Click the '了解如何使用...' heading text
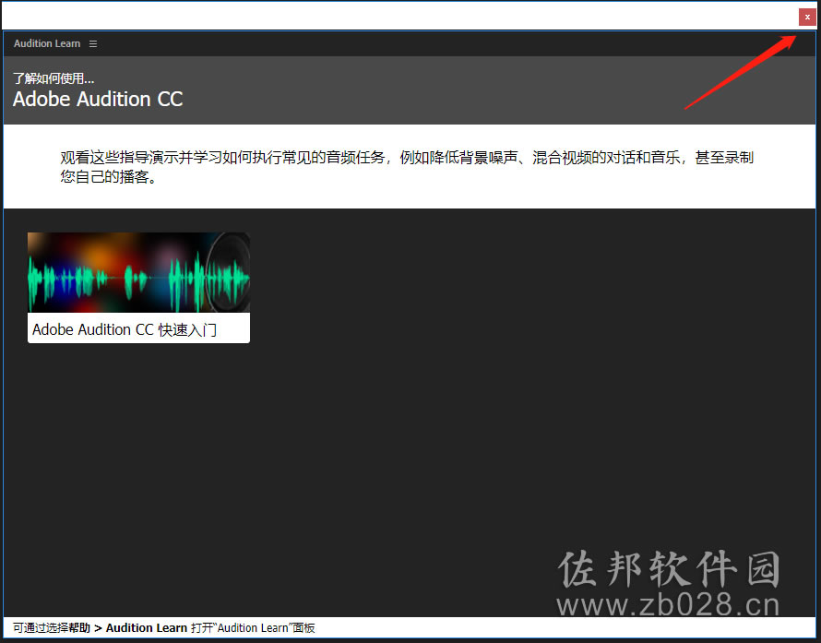The height and width of the screenshot is (643, 821). pos(54,78)
